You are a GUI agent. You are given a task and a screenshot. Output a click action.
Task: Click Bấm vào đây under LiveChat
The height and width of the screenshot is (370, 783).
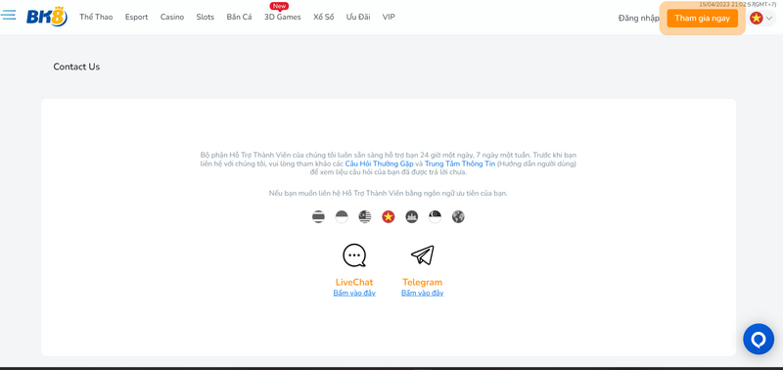point(354,293)
